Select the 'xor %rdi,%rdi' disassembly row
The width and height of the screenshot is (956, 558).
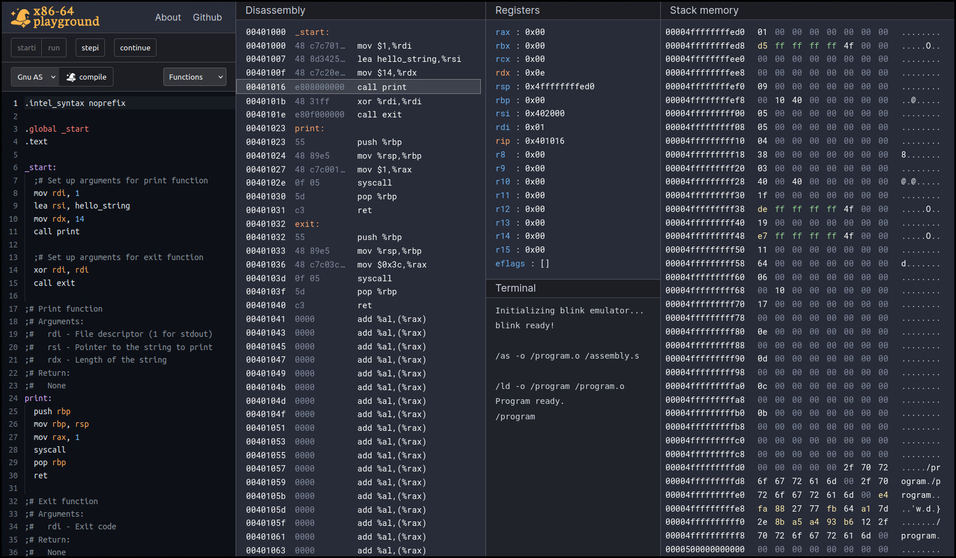(x=359, y=101)
